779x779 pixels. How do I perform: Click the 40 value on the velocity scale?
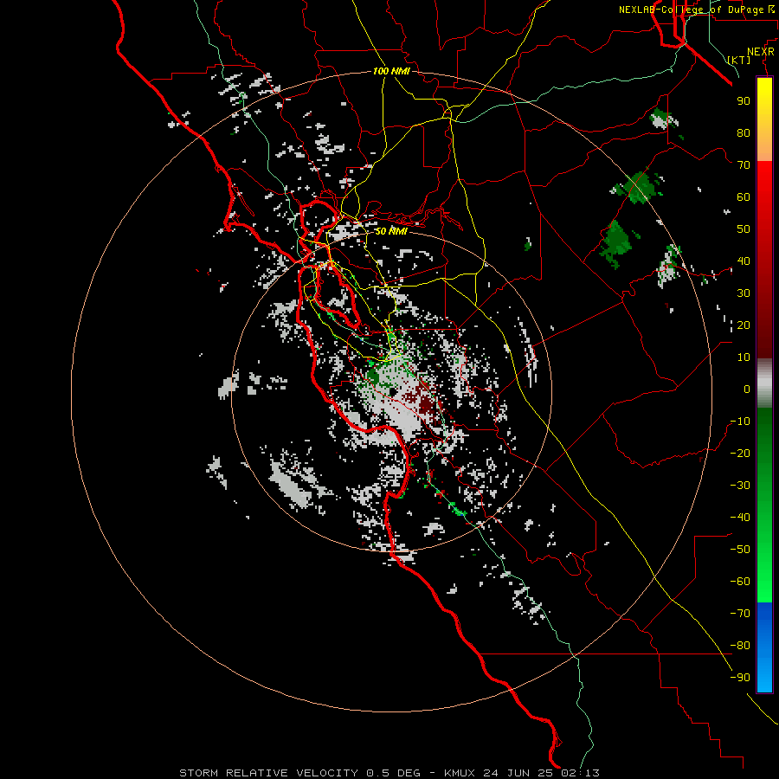click(744, 261)
